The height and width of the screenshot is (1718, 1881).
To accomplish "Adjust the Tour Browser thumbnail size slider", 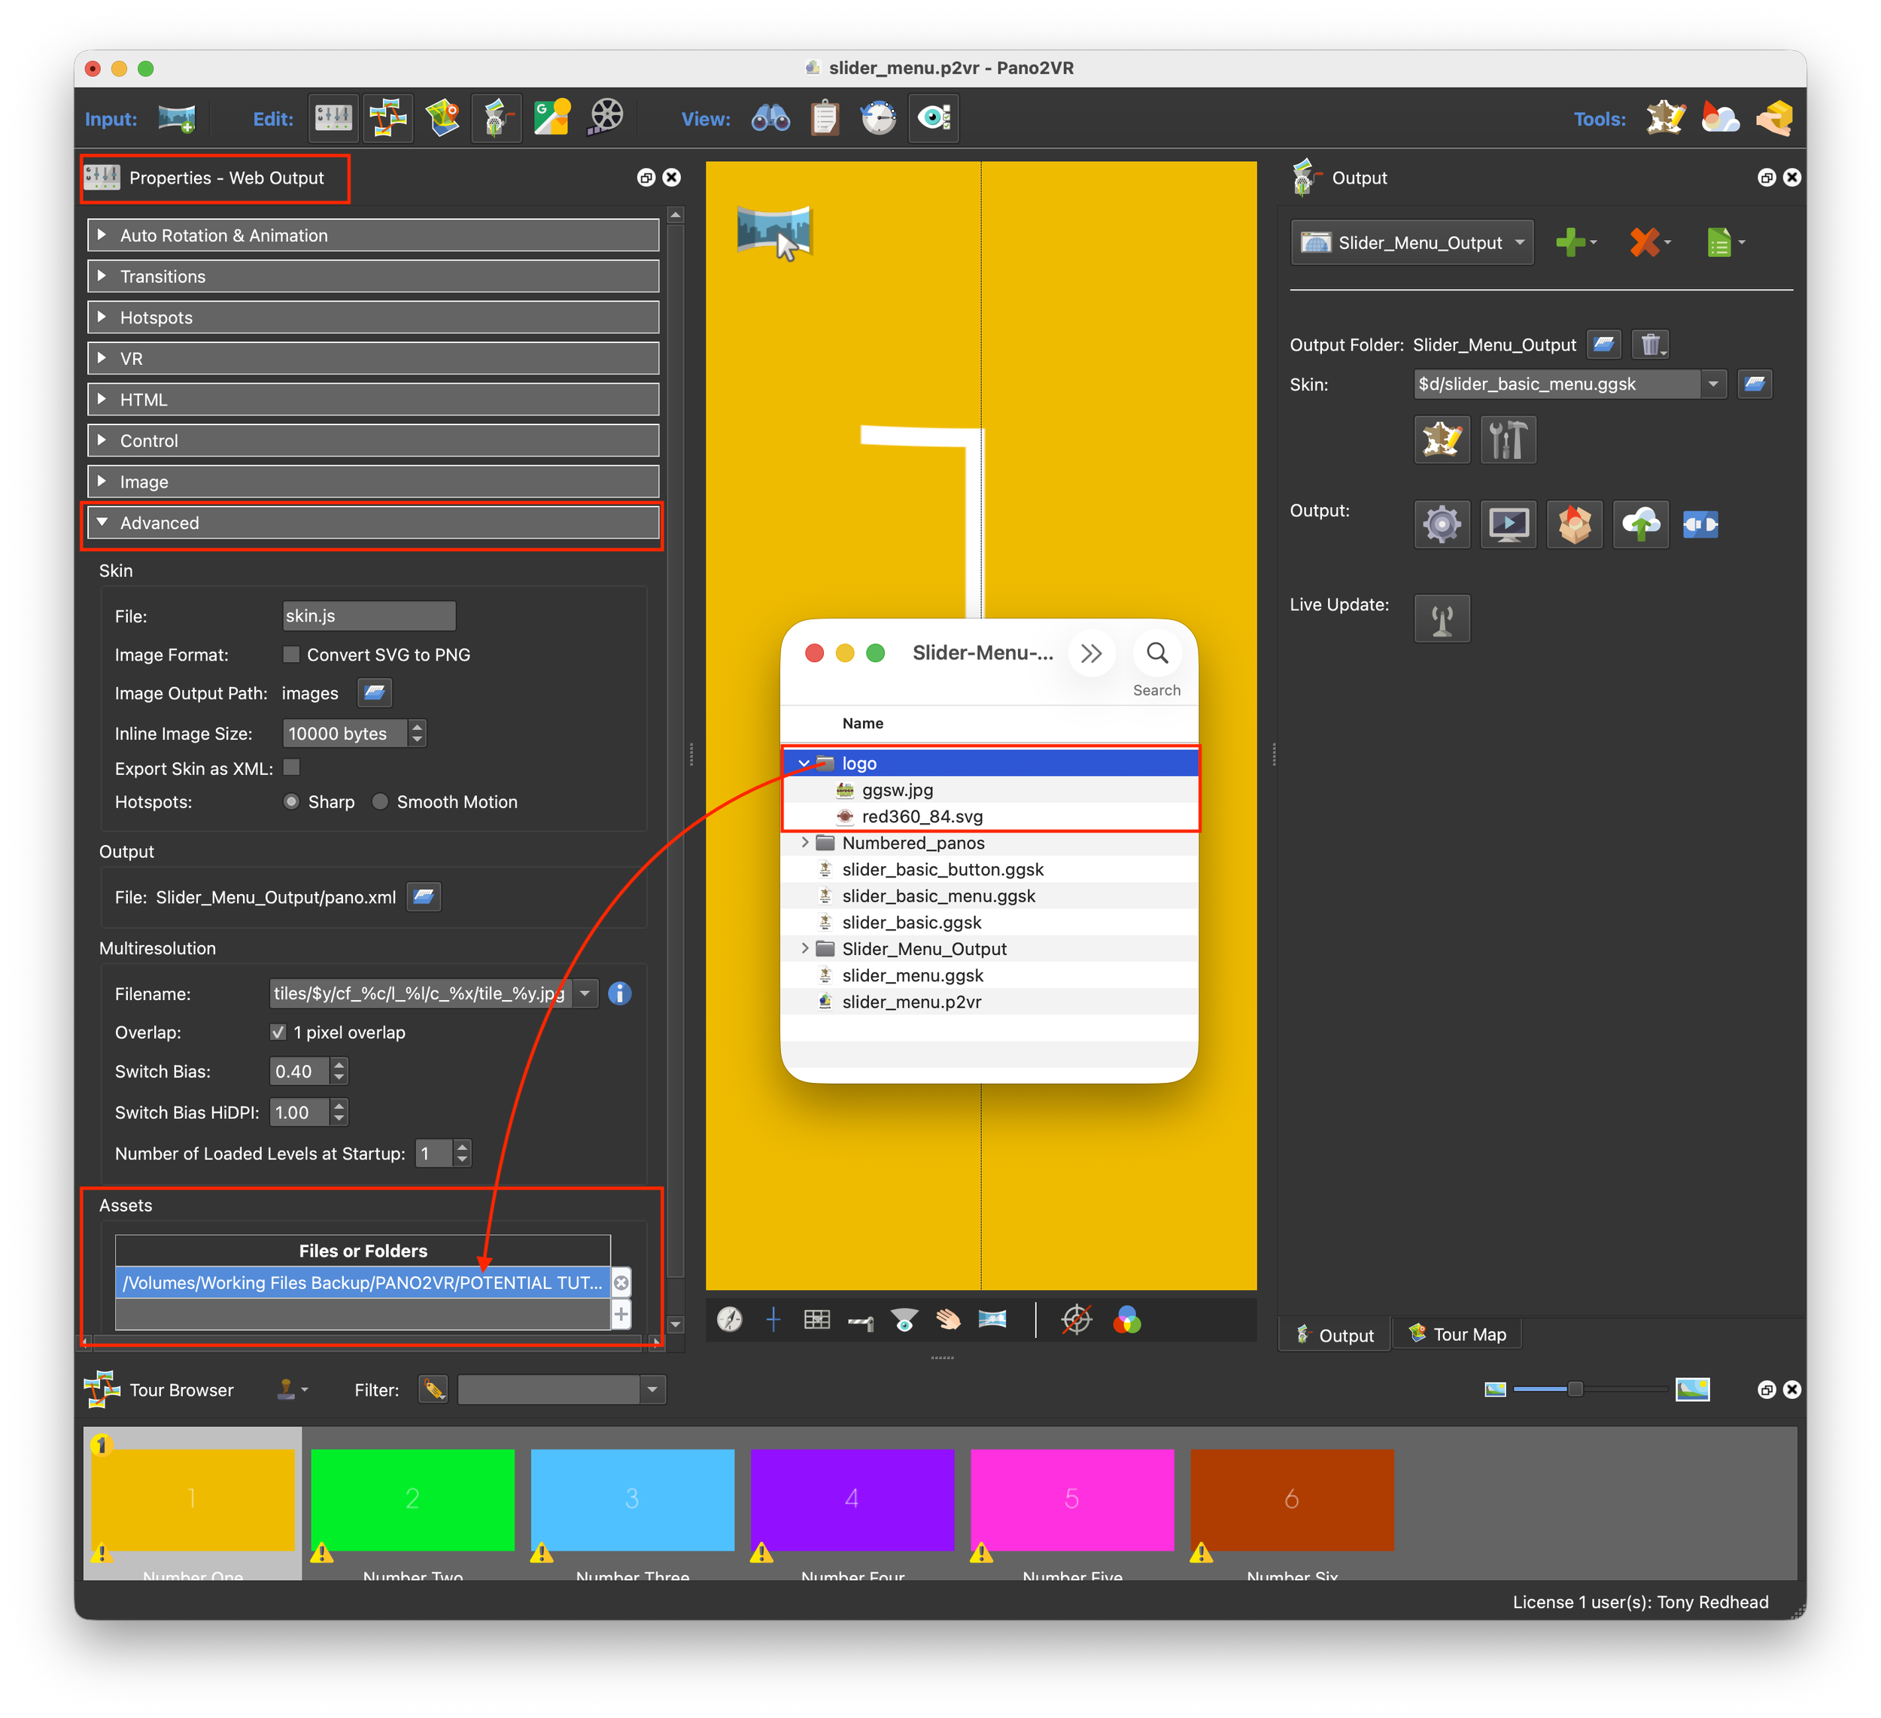I will tap(1575, 1389).
